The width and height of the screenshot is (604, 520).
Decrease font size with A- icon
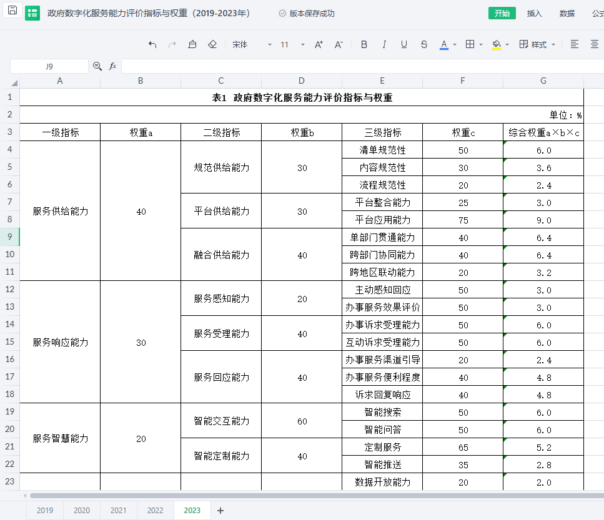339,44
